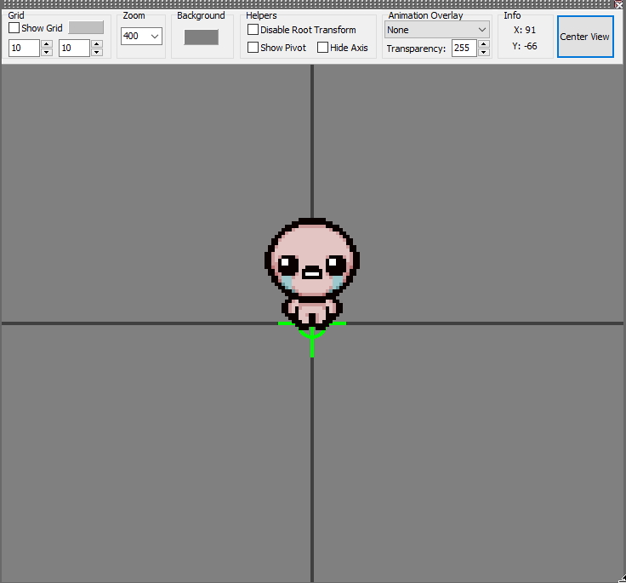Increase the first grid size value
This screenshot has height=583, width=626.
pyautogui.click(x=47, y=43)
